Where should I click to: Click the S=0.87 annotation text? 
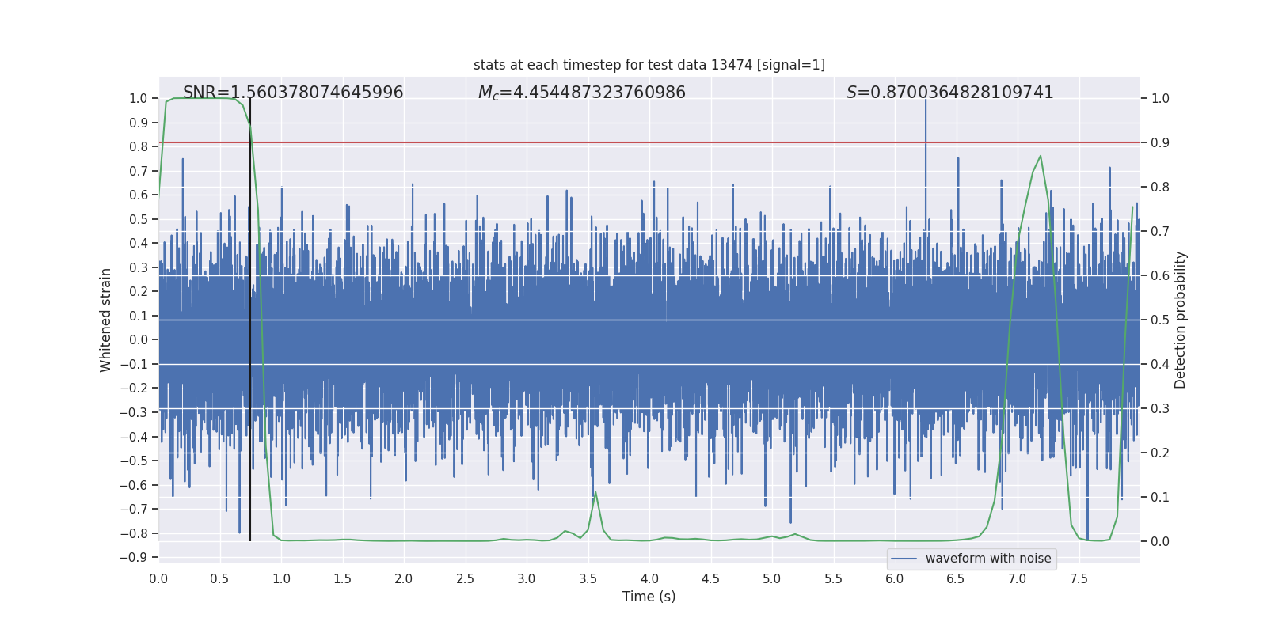(949, 93)
